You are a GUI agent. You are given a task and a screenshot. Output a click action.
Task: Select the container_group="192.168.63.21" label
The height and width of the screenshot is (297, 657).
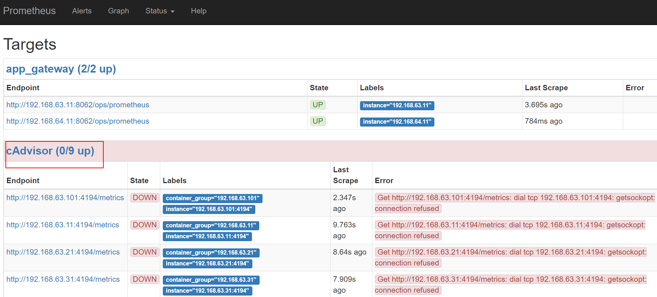point(211,253)
